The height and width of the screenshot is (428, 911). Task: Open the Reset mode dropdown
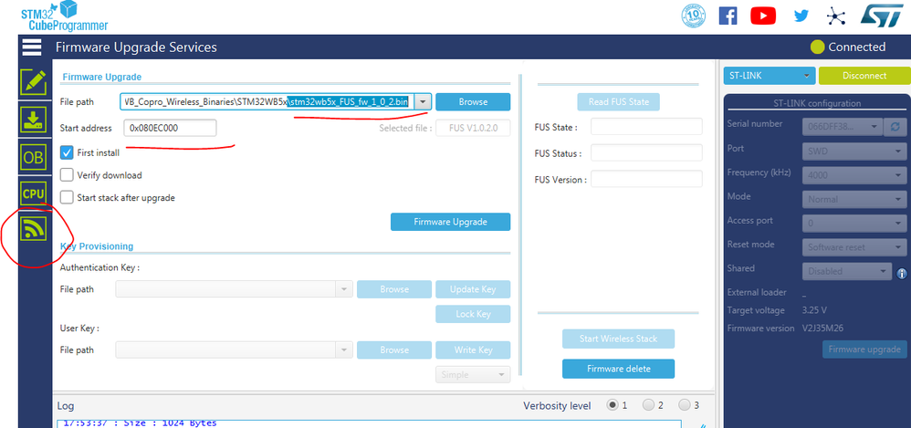click(x=854, y=246)
